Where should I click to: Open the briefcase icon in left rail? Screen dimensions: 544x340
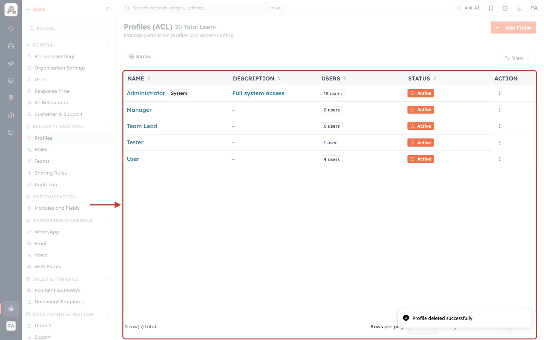(x=11, y=46)
